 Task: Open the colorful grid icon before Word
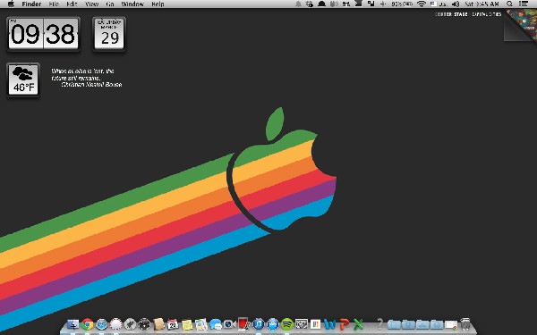click(315, 323)
